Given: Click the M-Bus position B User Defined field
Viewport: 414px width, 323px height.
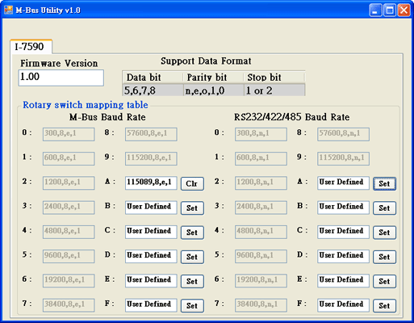Looking at the screenshot, I should (151, 208).
